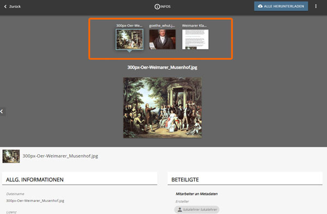Click the lukalehrer lukalehrer creator chip
327x214 pixels.
(197, 210)
